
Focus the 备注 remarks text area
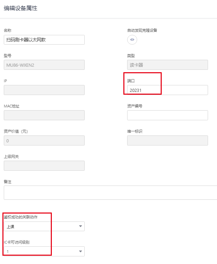click(110, 192)
